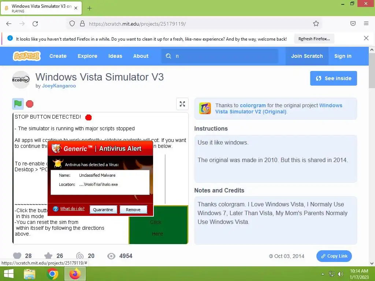The width and height of the screenshot is (375, 281).
Task: Click the star favorite icon
Action: 48,256
